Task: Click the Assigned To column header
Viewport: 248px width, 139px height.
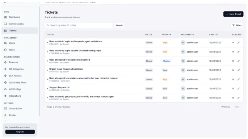Action: click(187, 35)
